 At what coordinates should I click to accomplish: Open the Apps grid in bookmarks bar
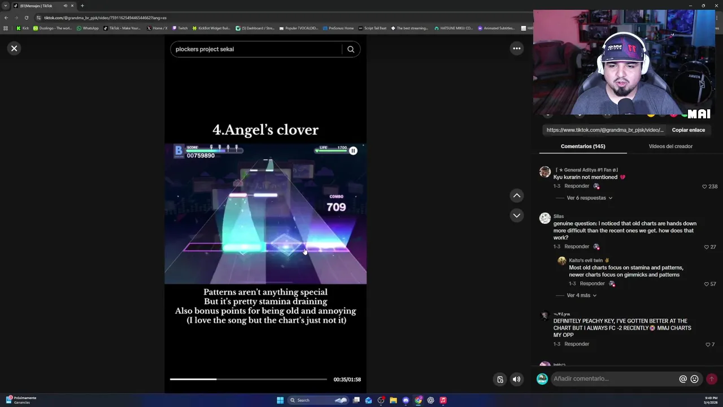click(6, 28)
